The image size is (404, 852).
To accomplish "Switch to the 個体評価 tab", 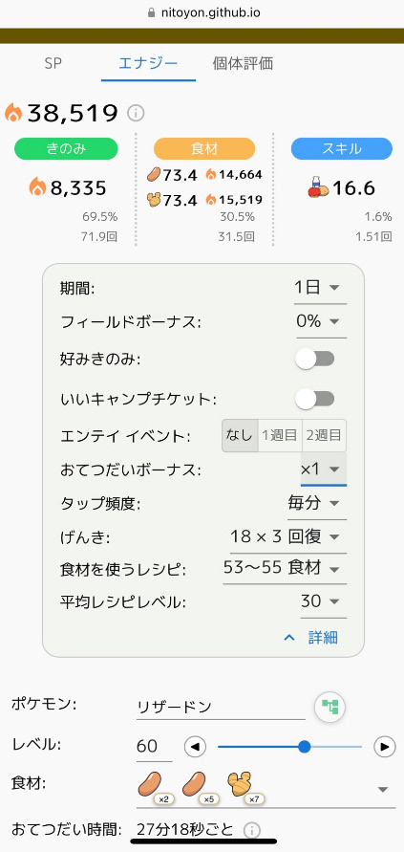I will click(243, 63).
